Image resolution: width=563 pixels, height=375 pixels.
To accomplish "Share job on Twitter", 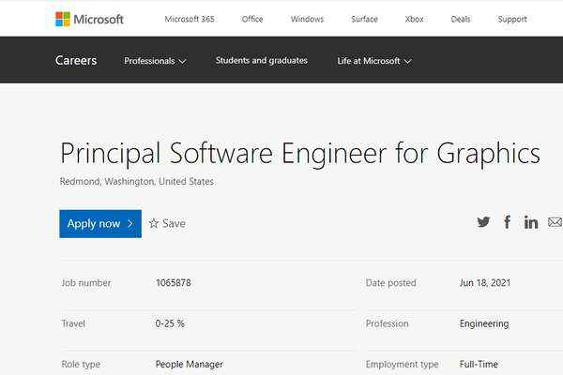I will click(483, 222).
